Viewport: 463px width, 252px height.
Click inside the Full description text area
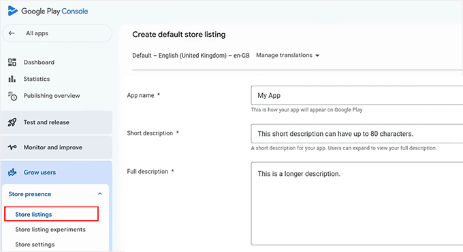(x=357, y=204)
